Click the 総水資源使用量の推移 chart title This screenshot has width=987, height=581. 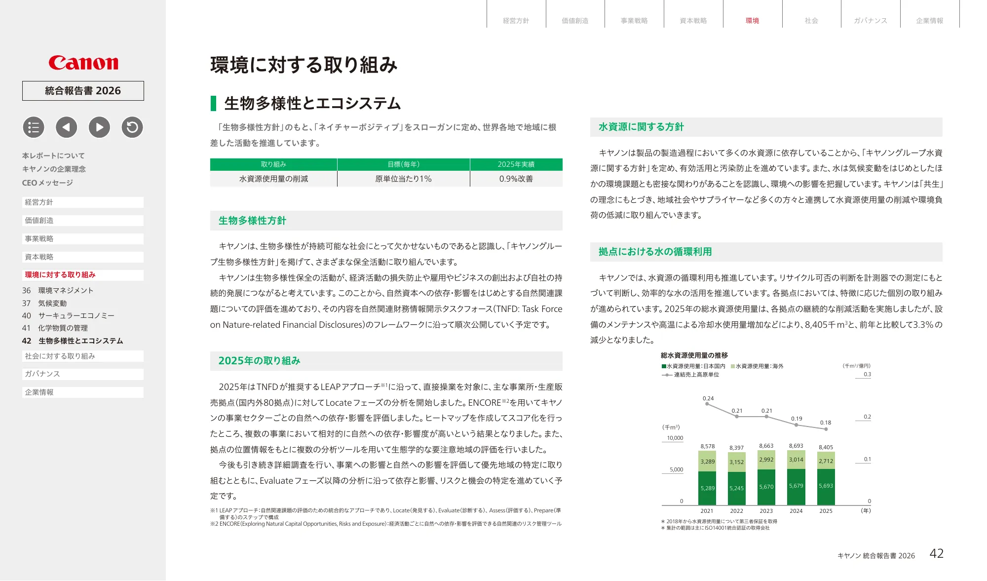[x=694, y=355]
